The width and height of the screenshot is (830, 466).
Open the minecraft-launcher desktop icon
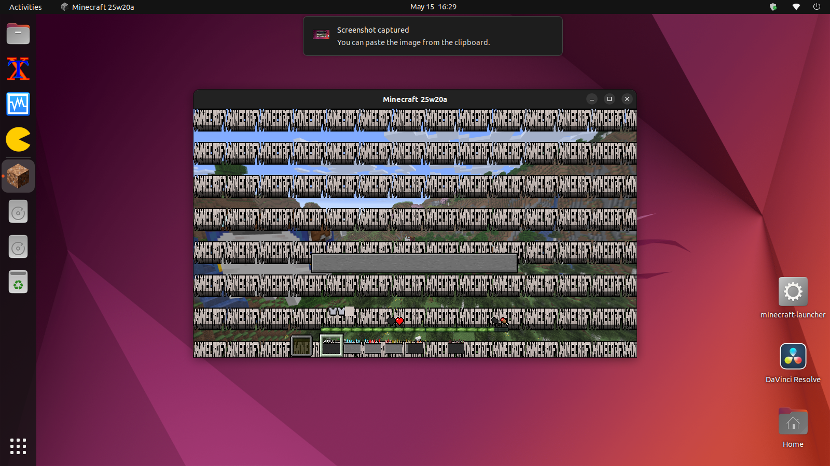click(793, 298)
